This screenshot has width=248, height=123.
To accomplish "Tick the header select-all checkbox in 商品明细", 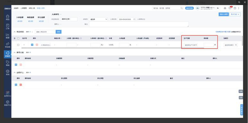I will point(18,38).
